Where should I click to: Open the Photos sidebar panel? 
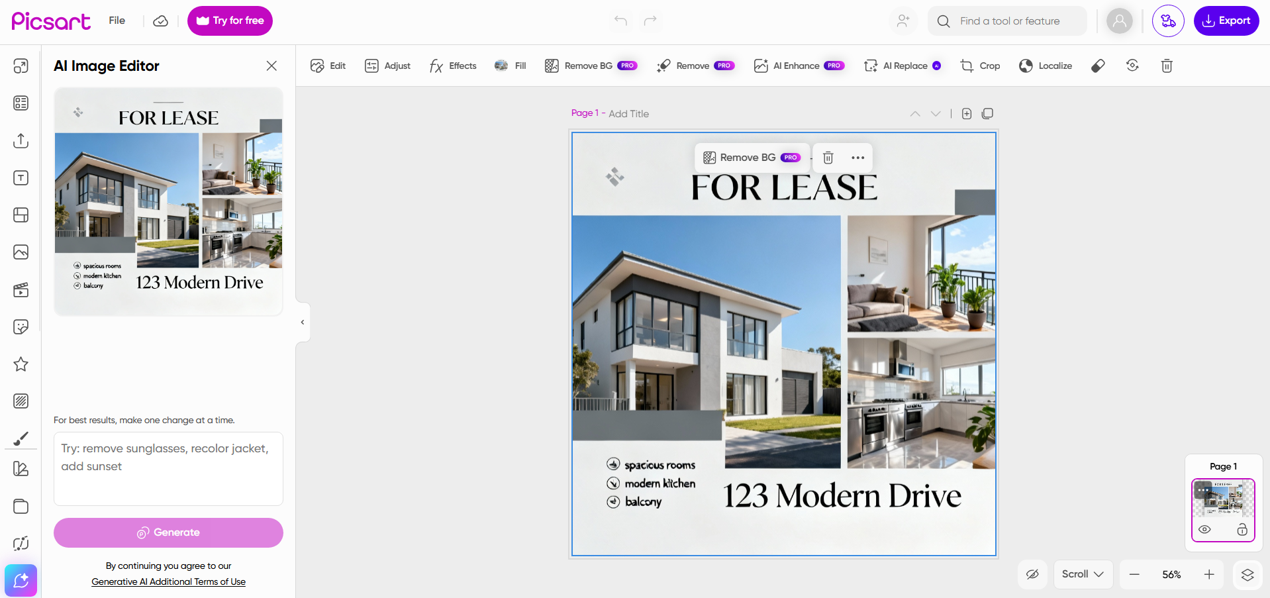click(x=21, y=252)
